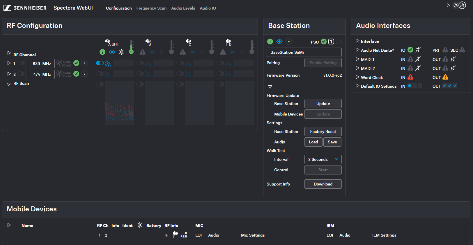Expand Default IO Settings row
This screenshot has height=245, width=473.
357,86
